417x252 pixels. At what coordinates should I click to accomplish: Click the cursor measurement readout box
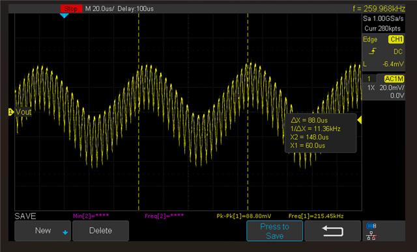(x=321, y=133)
